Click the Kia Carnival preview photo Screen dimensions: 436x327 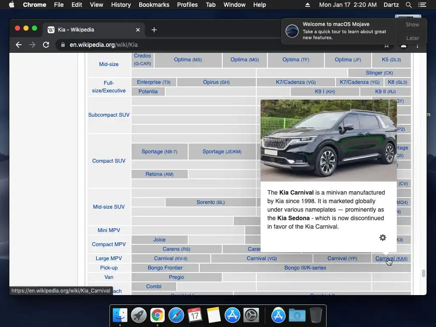329,141
